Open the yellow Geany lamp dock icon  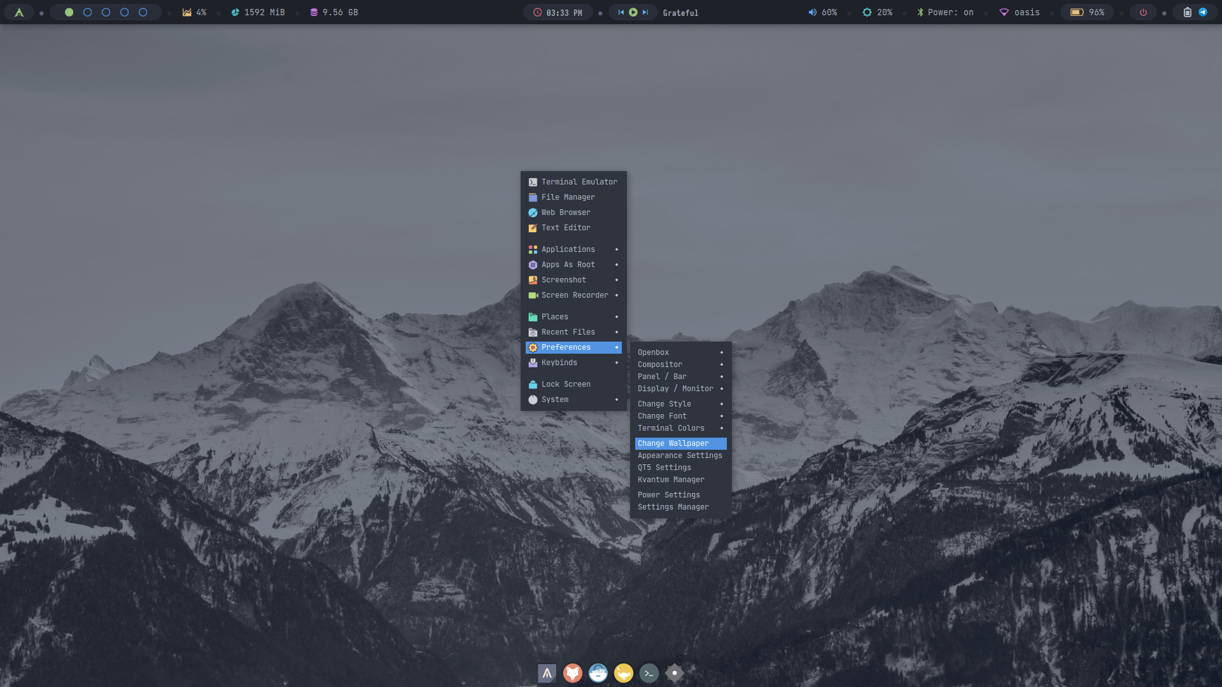(623, 673)
